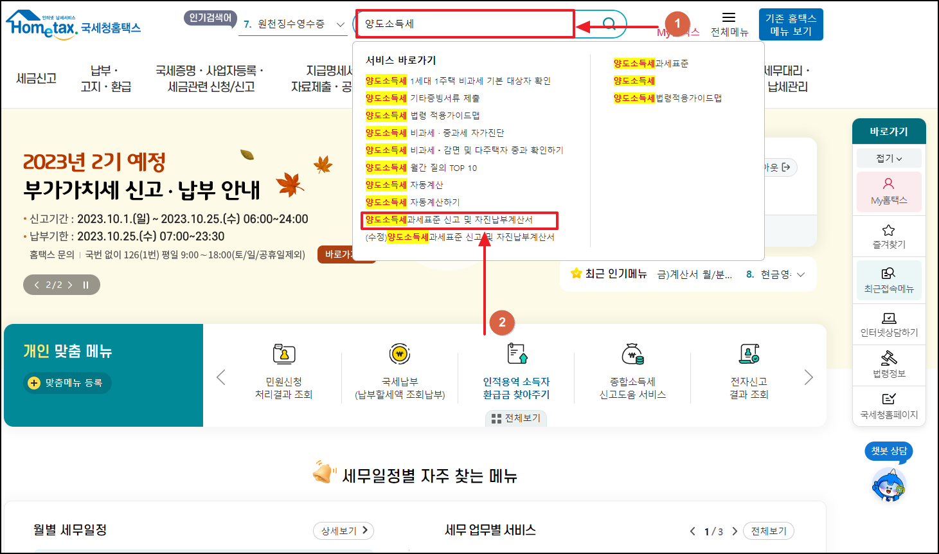Expand the 최근 인기메뉴 list chevron
Screen dimensions: 939x554
pos(801,274)
